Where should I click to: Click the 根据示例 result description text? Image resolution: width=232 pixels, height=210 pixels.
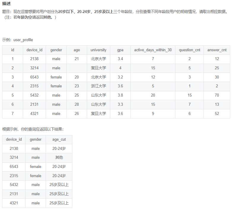click(x=33, y=129)
